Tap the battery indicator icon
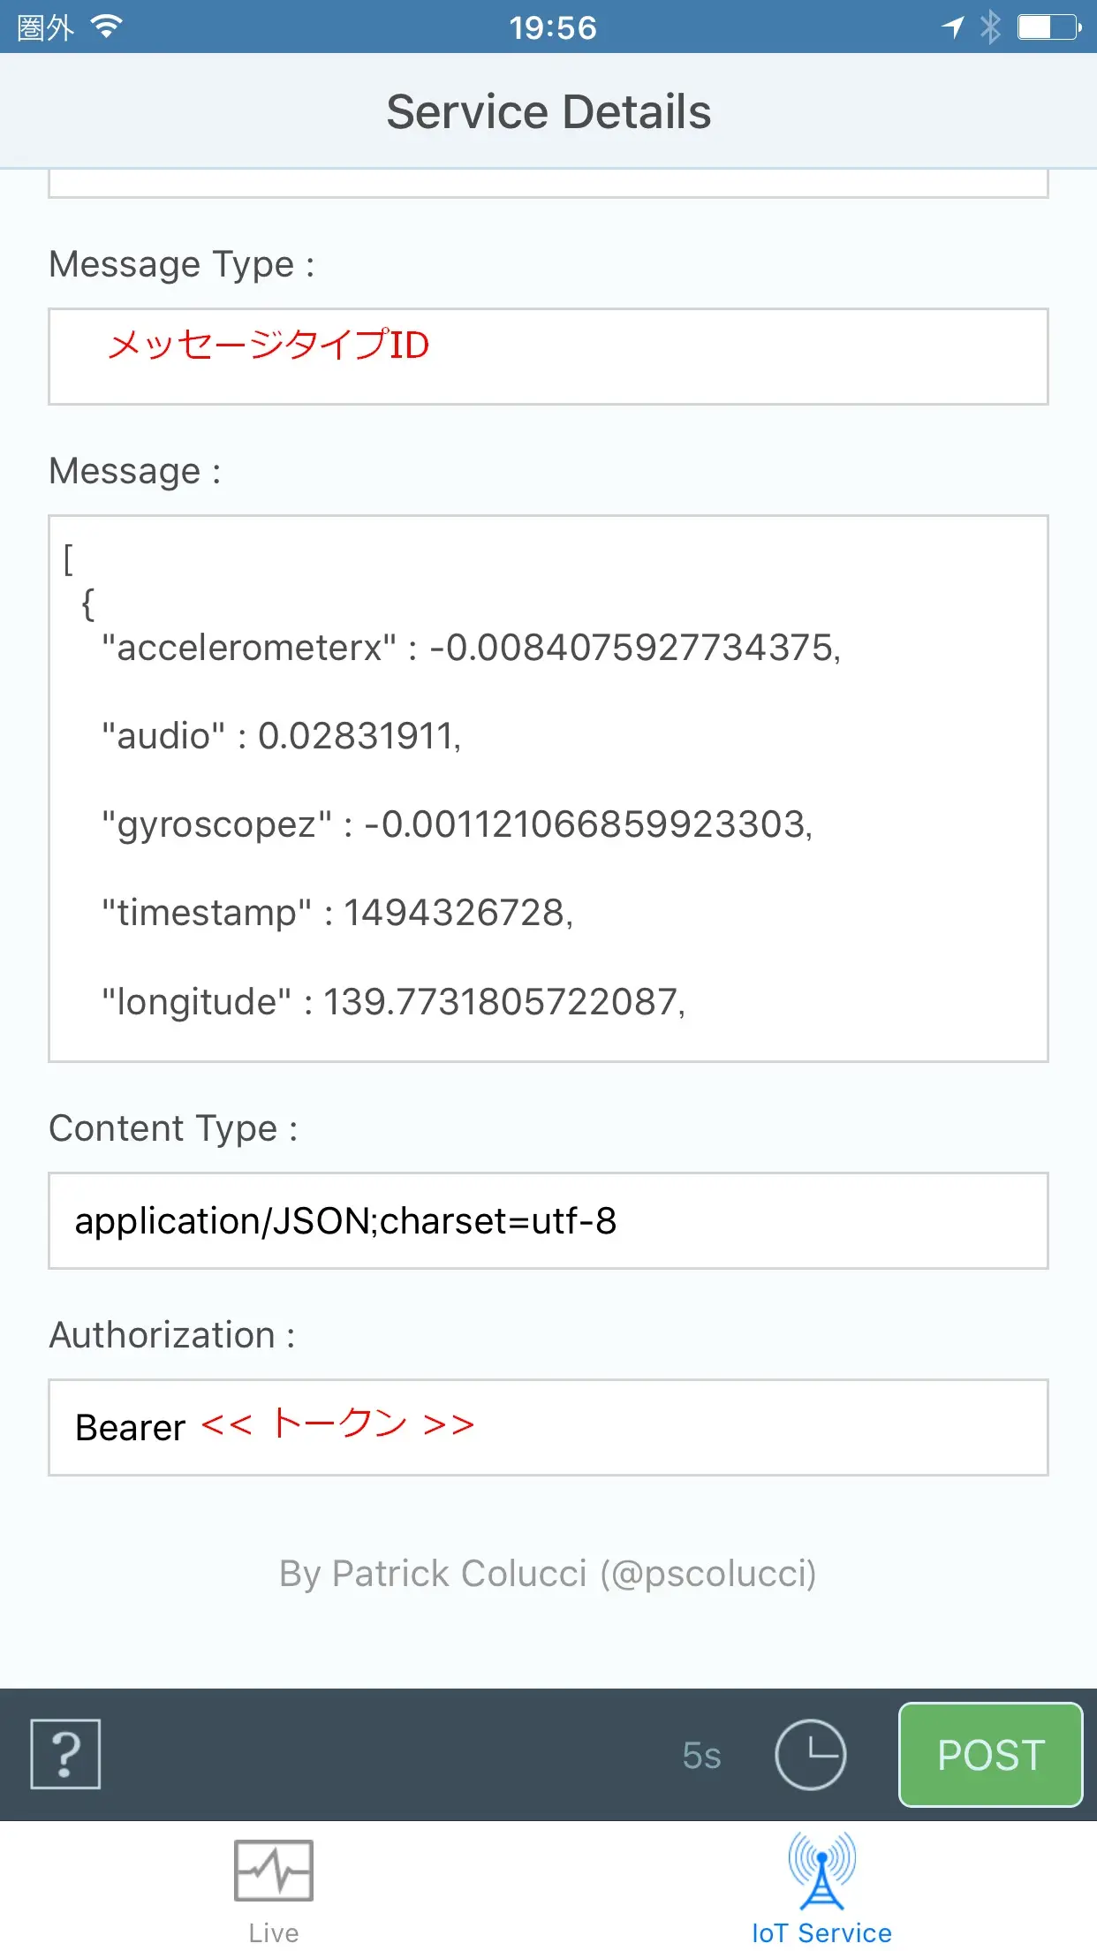The width and height of the screenshot is (1097, 1951). [x=1049, y=27]
